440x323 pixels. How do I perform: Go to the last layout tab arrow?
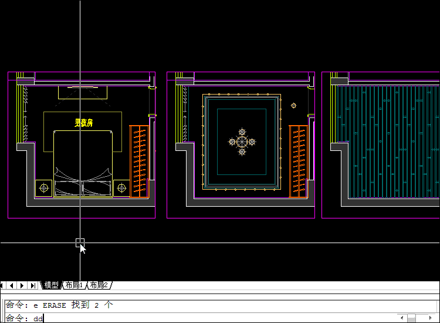[x=33, y=285]
